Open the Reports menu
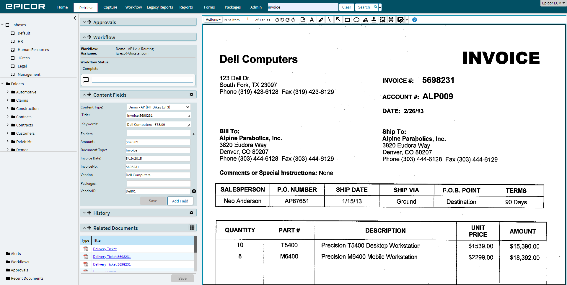This screenshot has width=567, height=285. [186, 7]
